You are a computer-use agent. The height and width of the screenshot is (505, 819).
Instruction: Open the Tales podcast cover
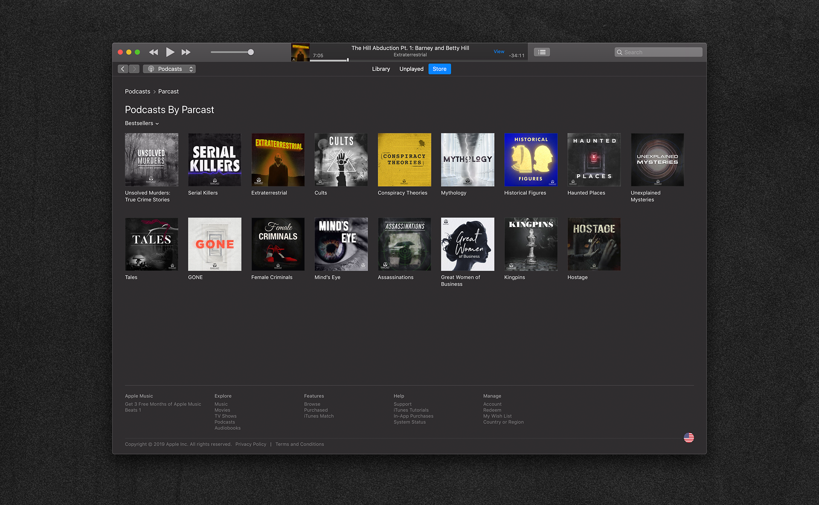point(151,244)
